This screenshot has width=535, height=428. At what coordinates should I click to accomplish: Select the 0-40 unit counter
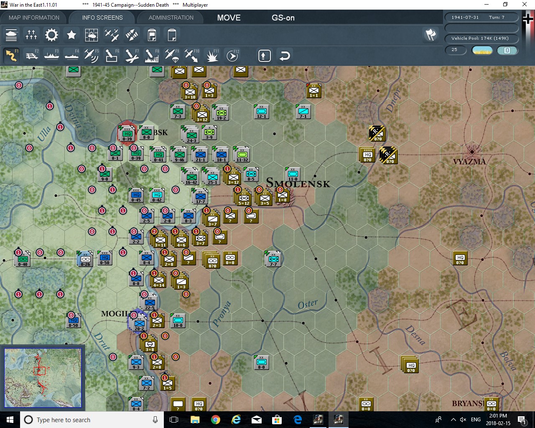click(22, 260)
